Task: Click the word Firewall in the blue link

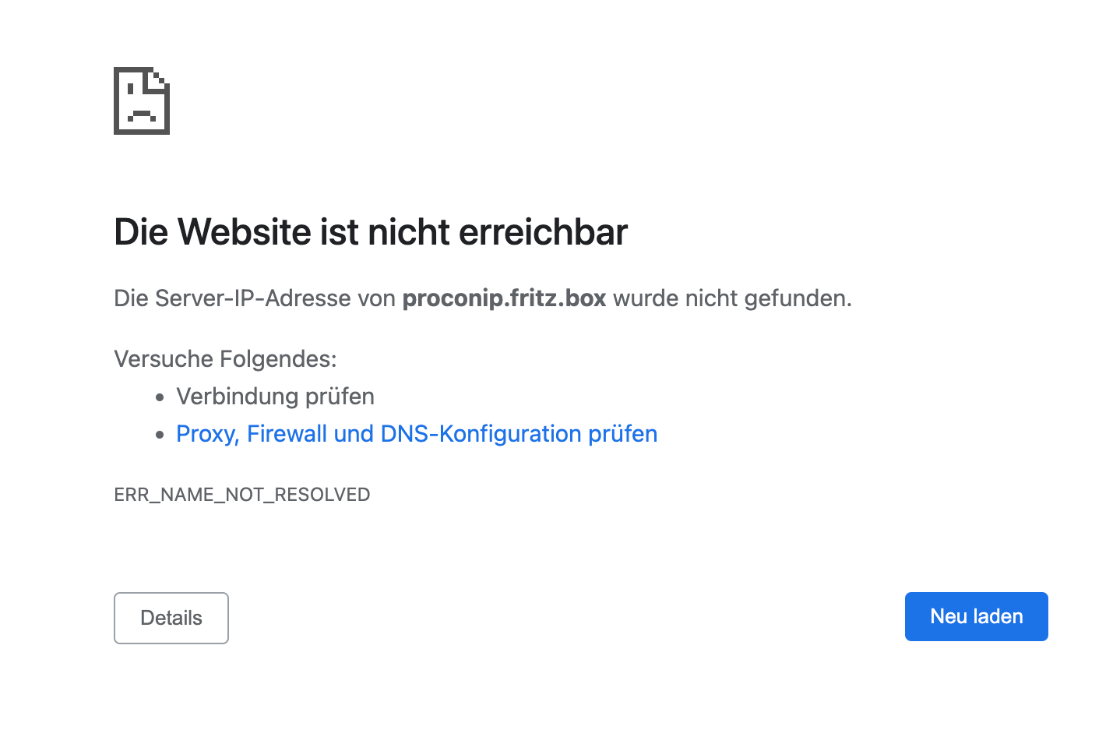Action: tap(287, 433)
